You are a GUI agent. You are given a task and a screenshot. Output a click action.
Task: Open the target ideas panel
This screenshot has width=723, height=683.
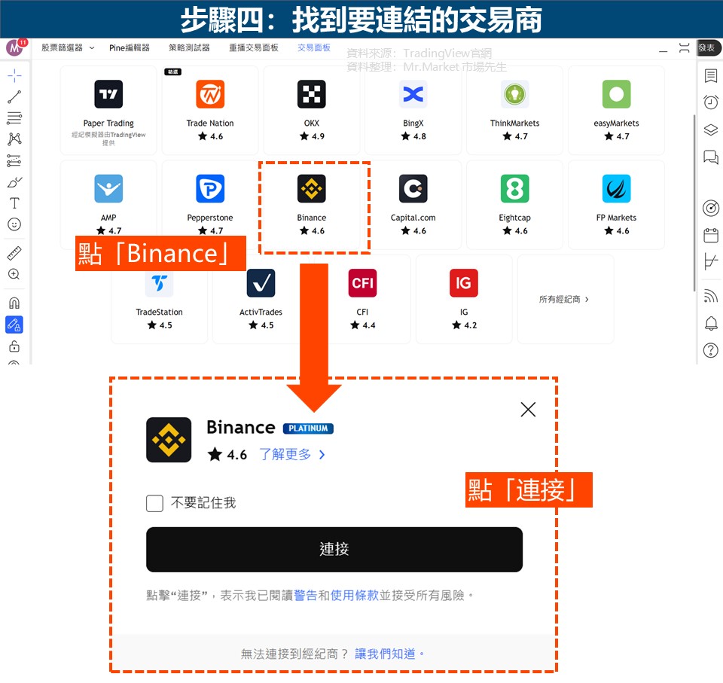[710, 208]
